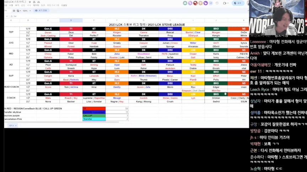Click the blue RESIGN legend cell

pos(94,112)
